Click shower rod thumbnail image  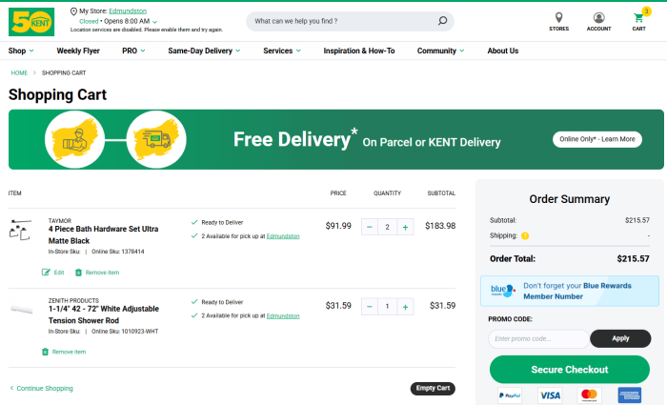[21, 309]
